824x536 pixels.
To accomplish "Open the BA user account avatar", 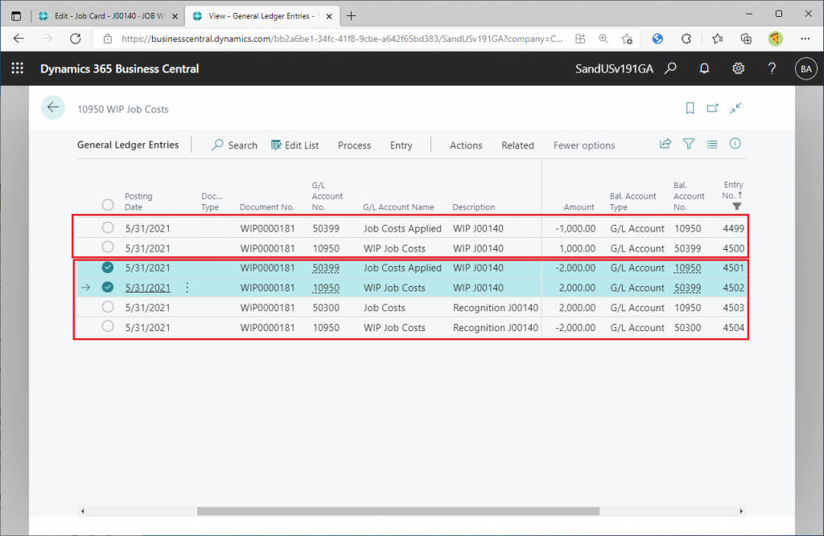I will 806,69.
